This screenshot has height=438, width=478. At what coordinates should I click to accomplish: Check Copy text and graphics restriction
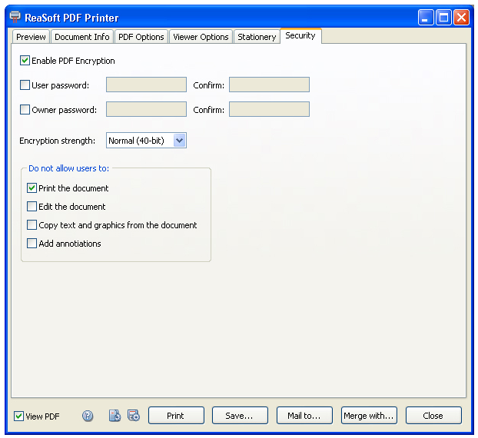coord(32,224)
